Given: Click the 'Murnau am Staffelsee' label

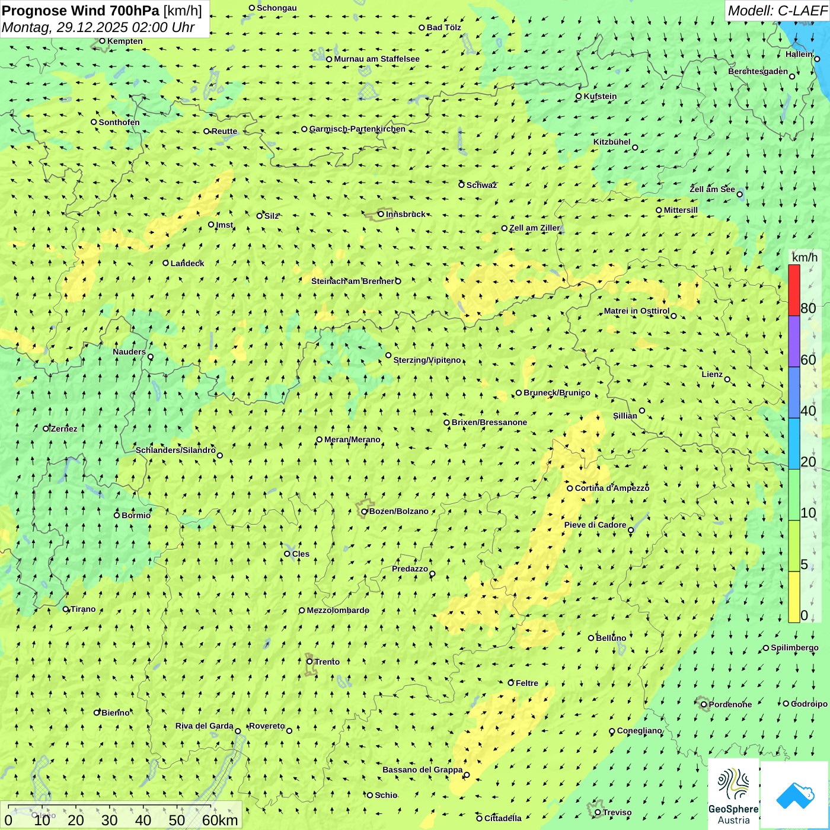Looking at the screenshot, I should [x=376, y=59].
